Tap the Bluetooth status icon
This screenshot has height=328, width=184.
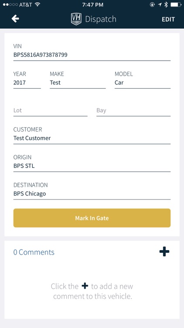tap(166, 5)
